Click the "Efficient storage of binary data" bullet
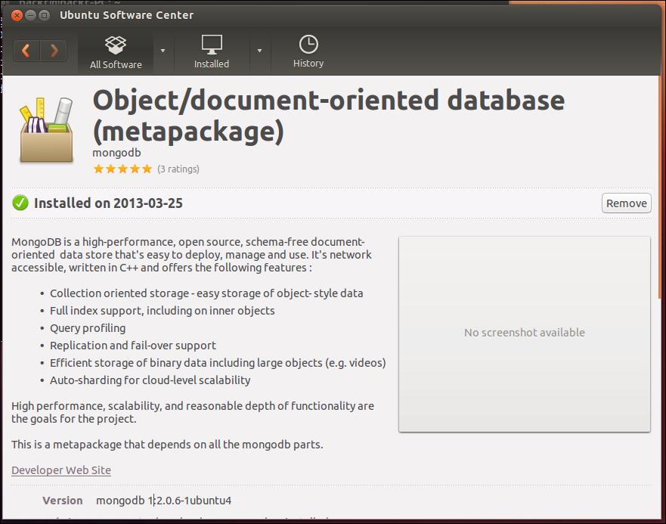This screenshot has width=666, height=524. pos(218,363)
